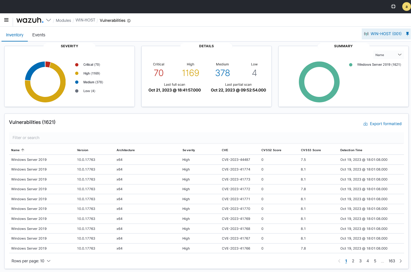
Task: Click the export download icon
Action: [365, 124]
